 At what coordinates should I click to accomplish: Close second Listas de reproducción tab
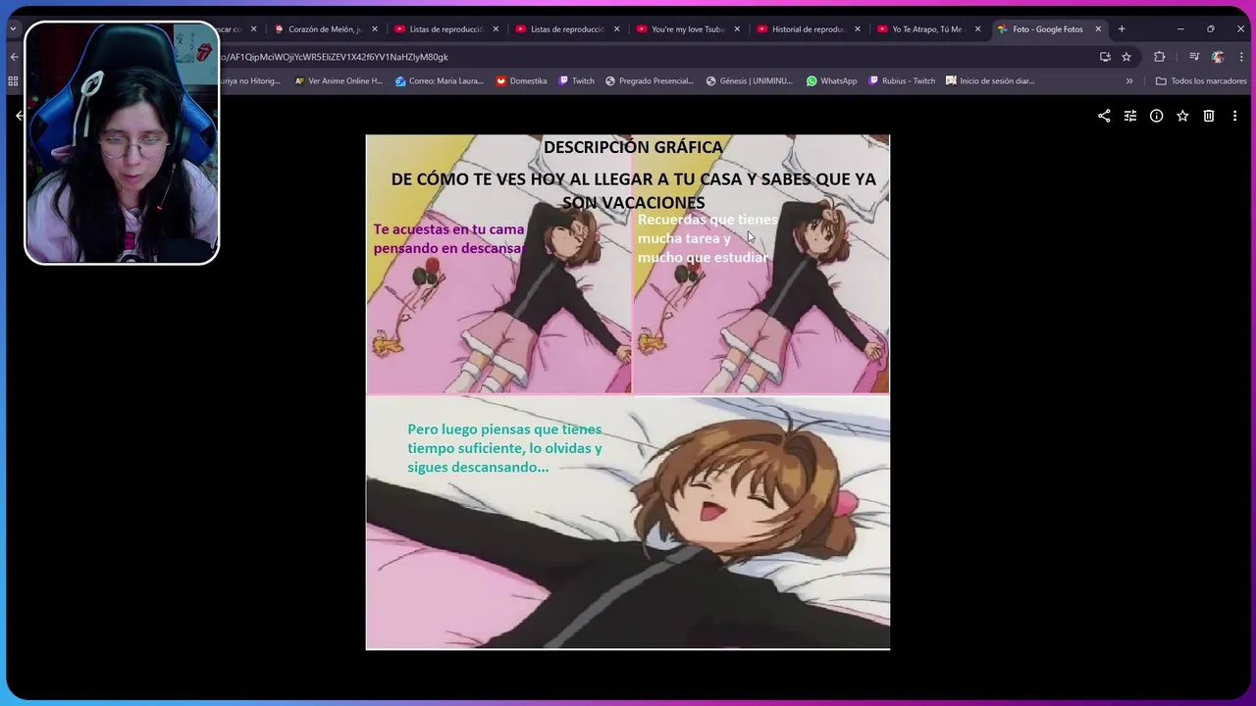click(616, 29)
